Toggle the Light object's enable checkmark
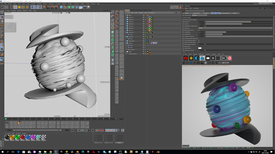The image size is (275, 154). point(145,52)
